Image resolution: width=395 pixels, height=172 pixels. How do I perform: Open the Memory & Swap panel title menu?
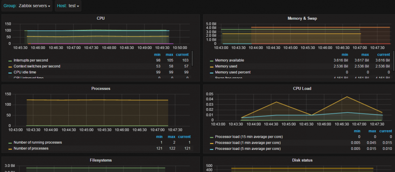pos(302,18)
